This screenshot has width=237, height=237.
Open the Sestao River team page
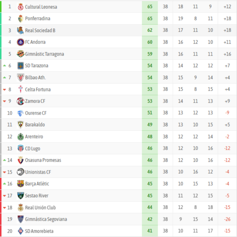tap(37, 196)
